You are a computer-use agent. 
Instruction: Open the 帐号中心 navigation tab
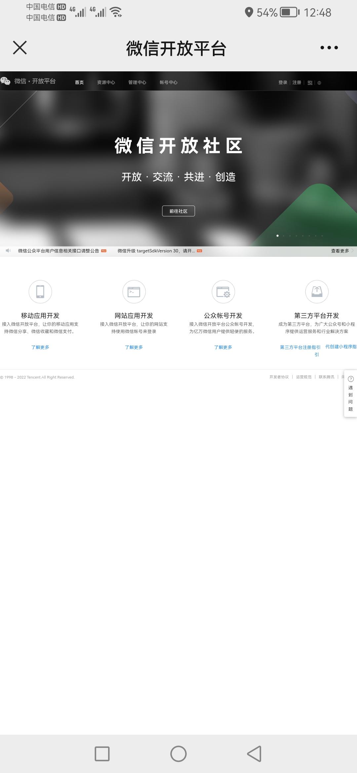(169, 82)
